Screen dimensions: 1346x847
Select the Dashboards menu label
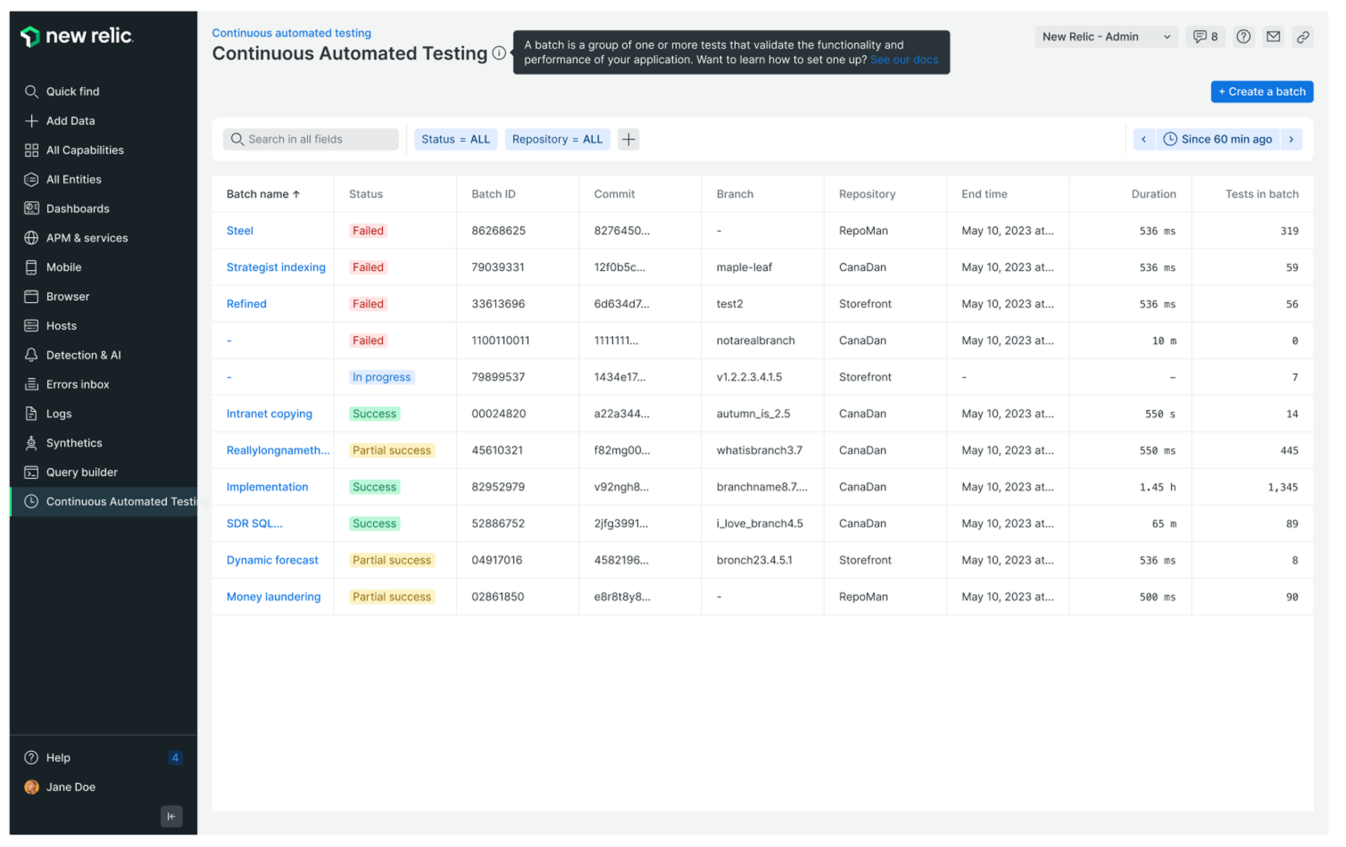(78, 209)
